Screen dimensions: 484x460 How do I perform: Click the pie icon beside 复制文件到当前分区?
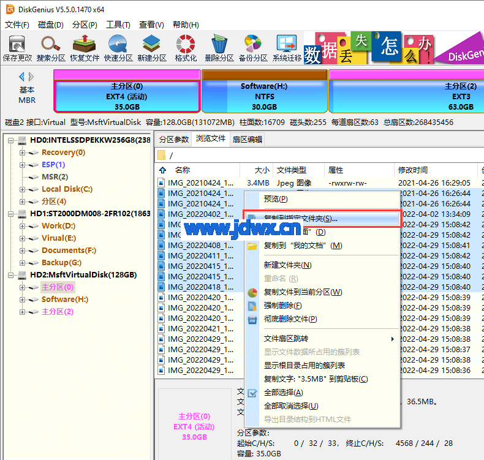tap(252, 292)
